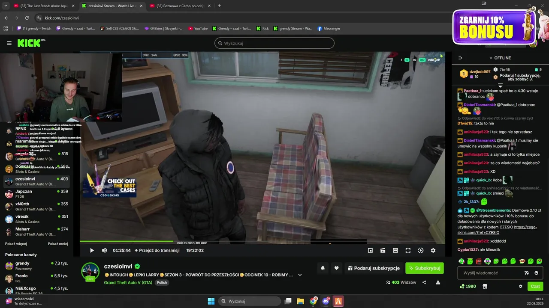
Task: Follow czesioinvi with heart icon
Action: point(336,268)
